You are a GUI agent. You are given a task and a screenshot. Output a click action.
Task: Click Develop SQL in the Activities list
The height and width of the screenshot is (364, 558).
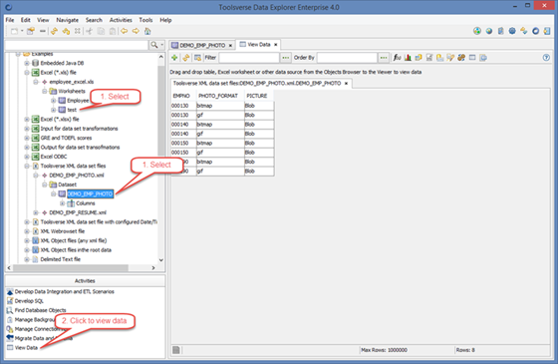(29, 301)
